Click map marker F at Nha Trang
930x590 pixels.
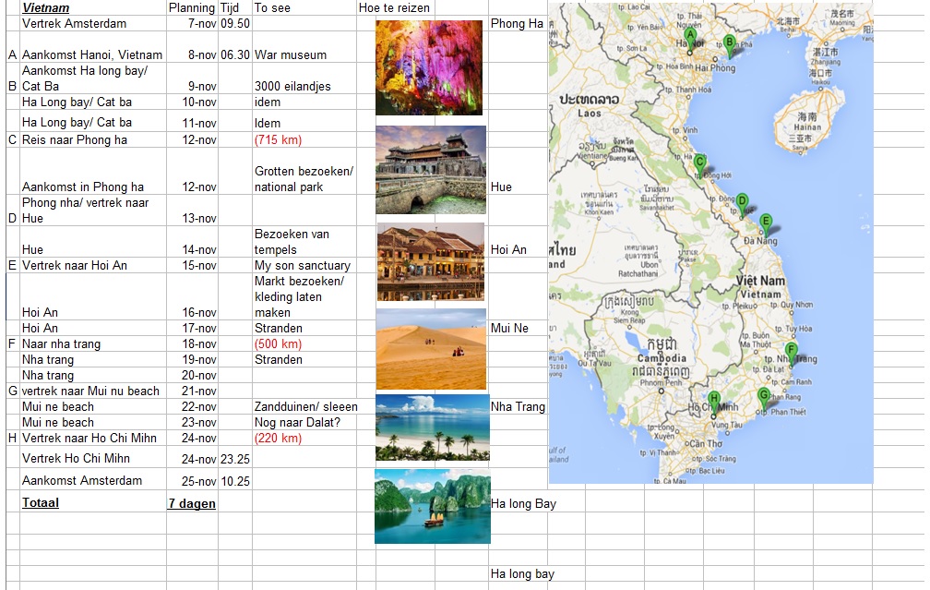tap(791, 354)
